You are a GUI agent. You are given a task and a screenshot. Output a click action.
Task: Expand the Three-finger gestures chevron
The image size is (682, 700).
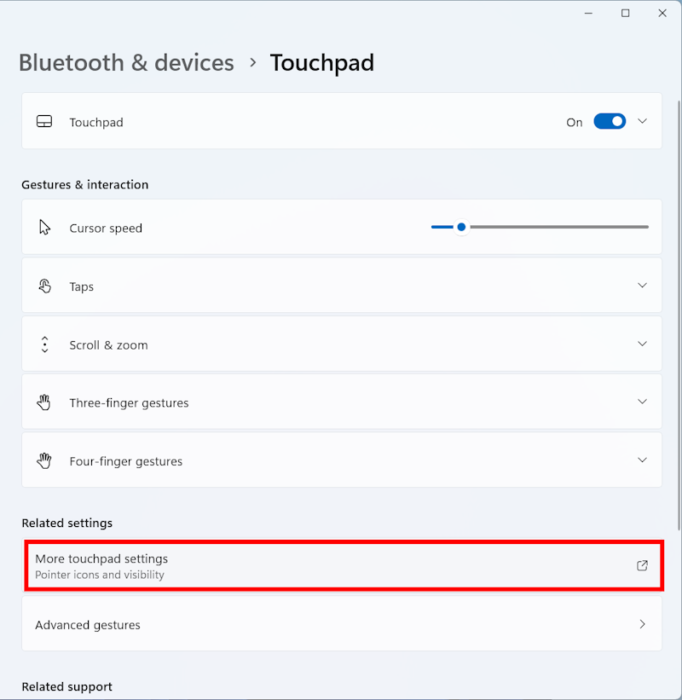tap(642, 402)
